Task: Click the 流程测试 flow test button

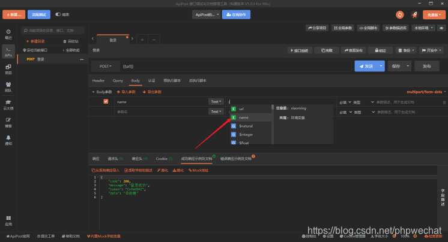Action: 39,14
